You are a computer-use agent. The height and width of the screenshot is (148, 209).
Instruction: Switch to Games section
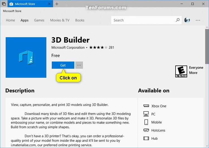[39, 20]
